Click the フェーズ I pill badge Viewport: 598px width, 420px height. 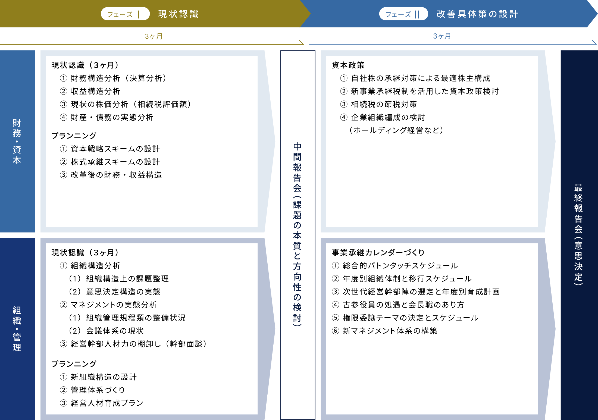(x=125, y=14)
